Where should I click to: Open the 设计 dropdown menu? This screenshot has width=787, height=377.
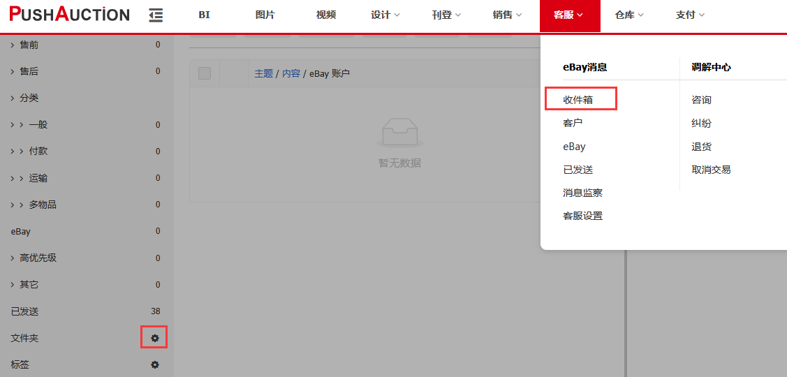click(385, 15)
